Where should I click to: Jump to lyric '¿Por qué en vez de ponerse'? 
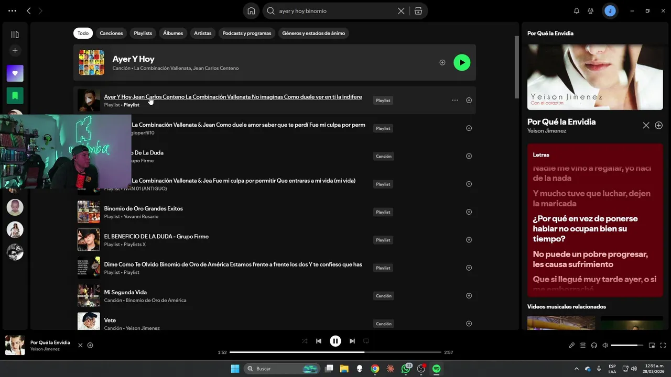pyautogui.click(x=586, y=228)
